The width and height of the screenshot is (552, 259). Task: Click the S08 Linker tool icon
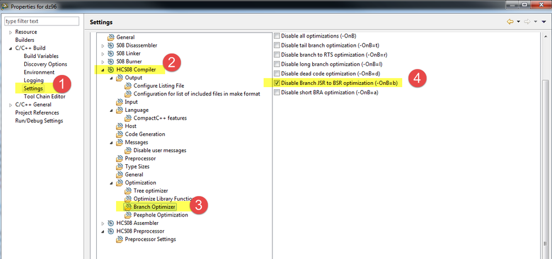pos(111,53)
